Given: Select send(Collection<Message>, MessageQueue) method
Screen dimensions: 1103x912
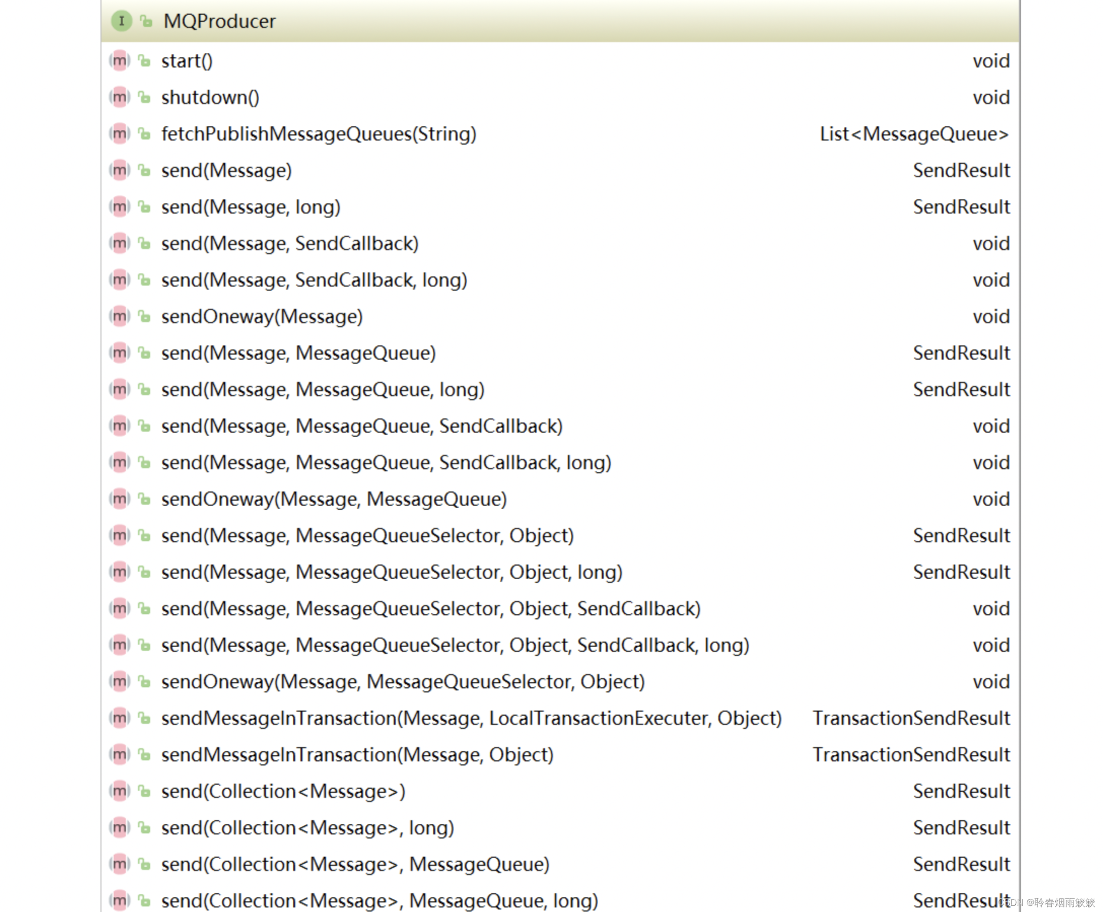Looking at the screenshot, I should (x=356, y=864).
